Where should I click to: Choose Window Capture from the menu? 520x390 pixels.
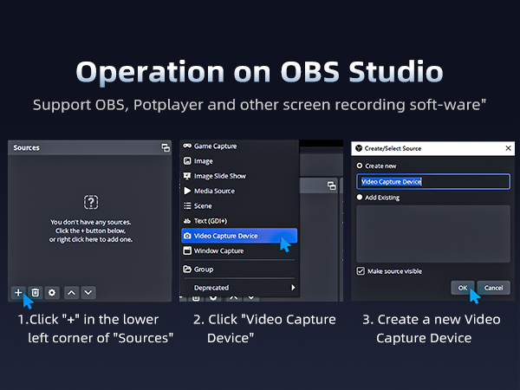[218, 251]
